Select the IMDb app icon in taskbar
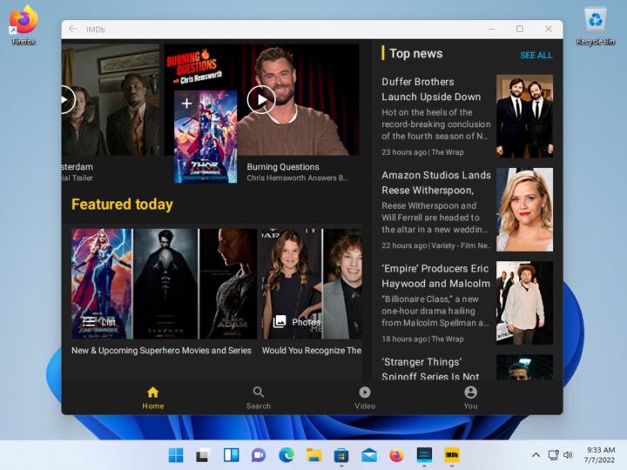 452,455
